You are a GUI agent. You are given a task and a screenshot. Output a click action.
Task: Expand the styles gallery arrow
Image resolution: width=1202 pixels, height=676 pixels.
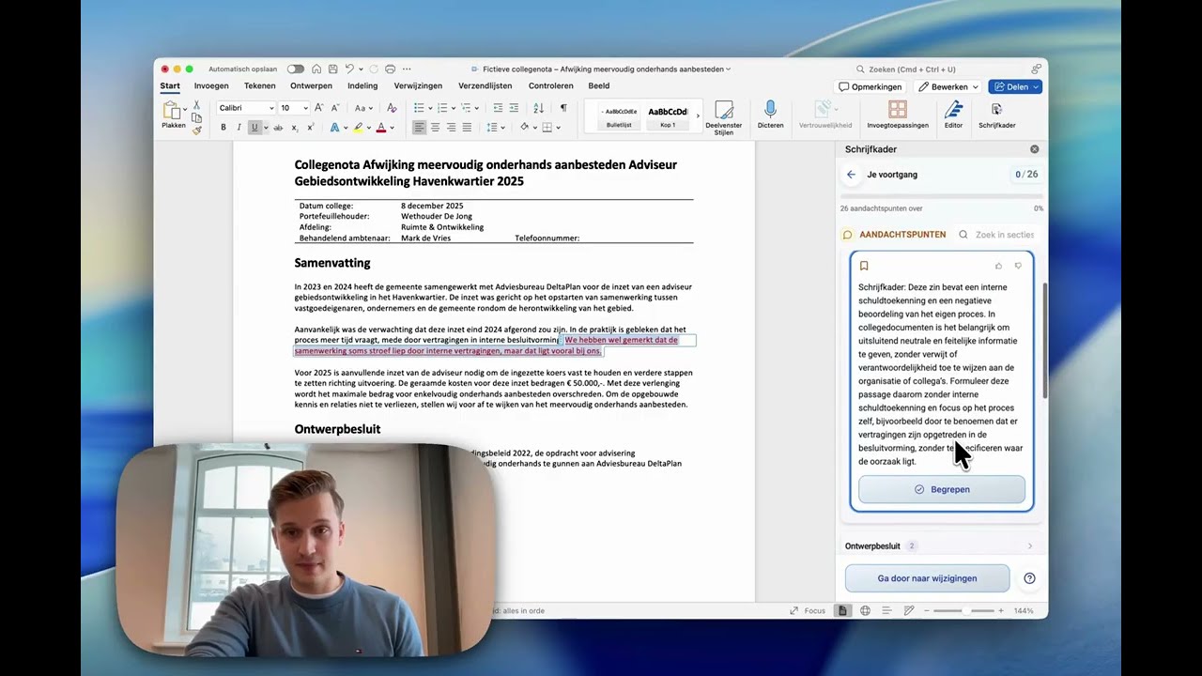pos(697,115)
